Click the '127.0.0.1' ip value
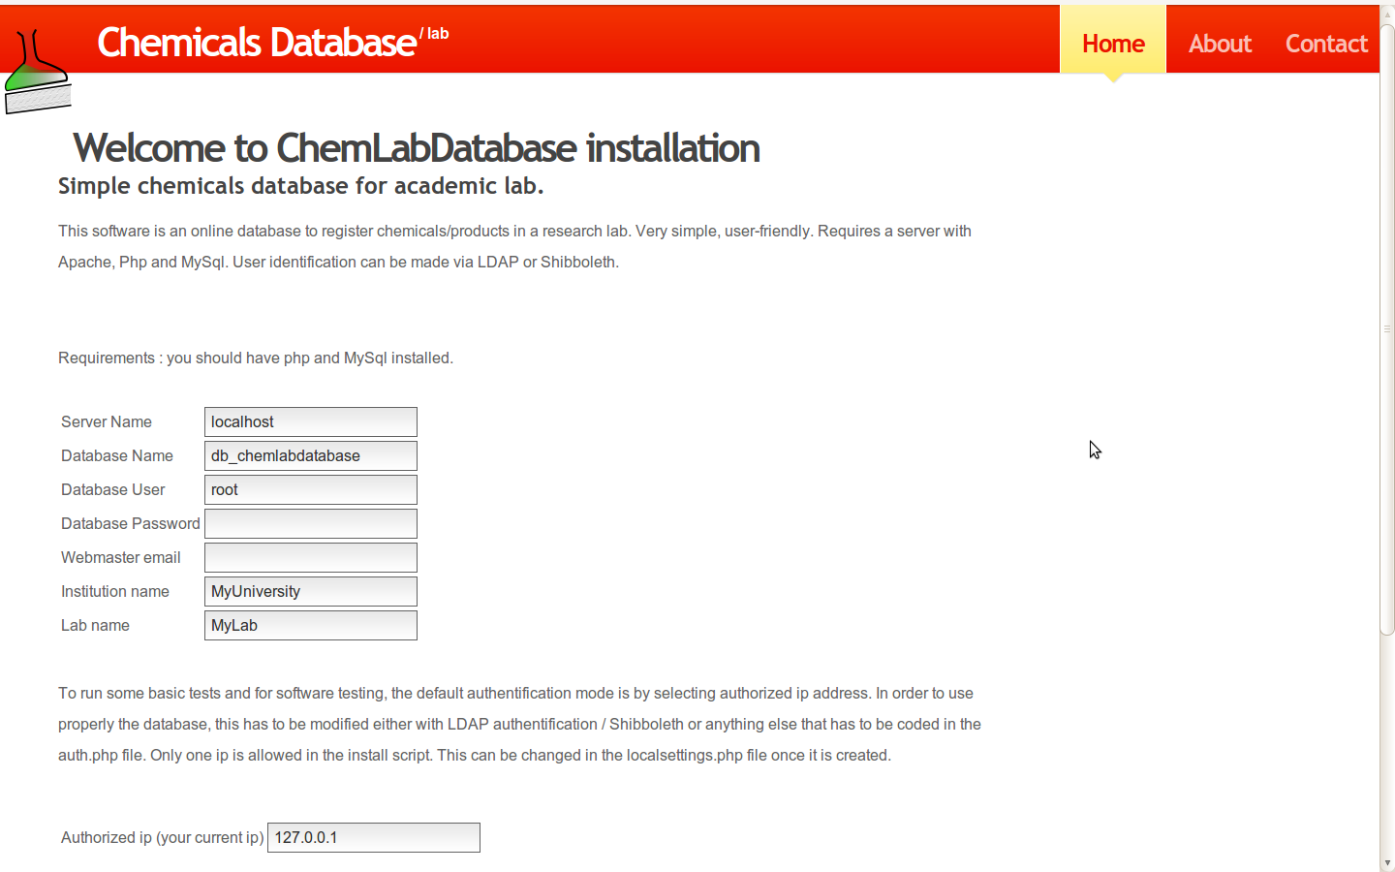 [304, 837]
